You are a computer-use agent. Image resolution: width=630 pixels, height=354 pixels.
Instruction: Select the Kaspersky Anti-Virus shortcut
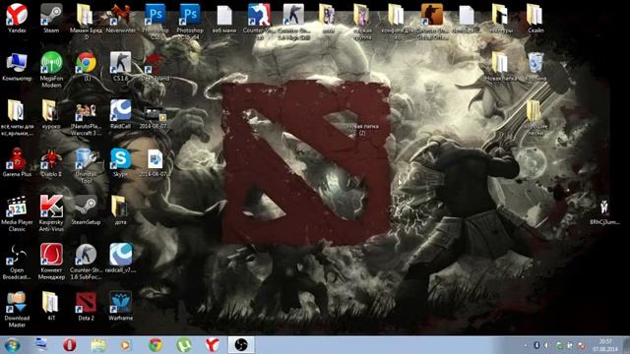51,213
